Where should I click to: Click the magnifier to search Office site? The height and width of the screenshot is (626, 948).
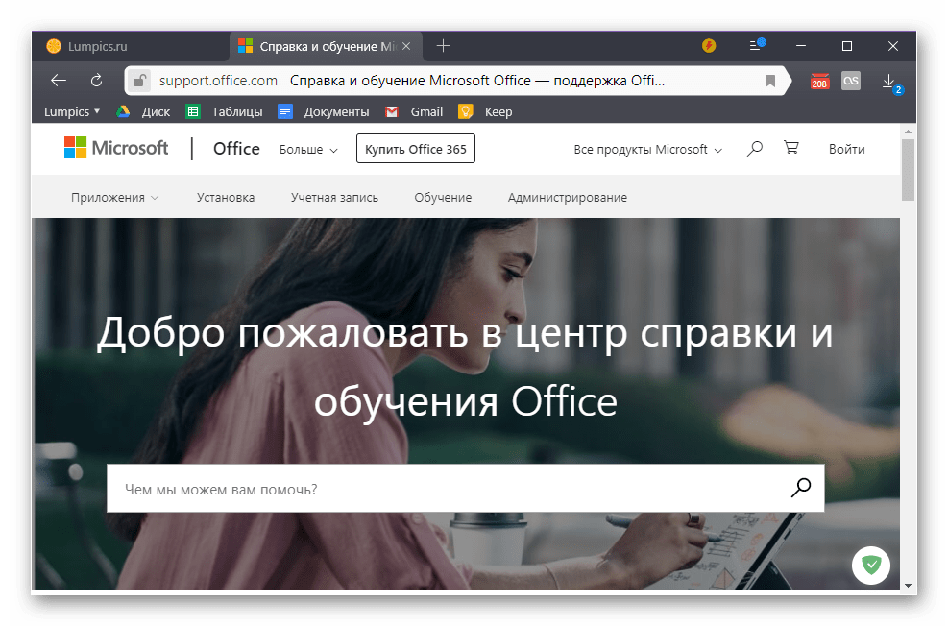coord(754,148)
